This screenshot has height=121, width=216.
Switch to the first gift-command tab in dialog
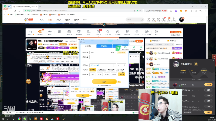click(88, 46)
